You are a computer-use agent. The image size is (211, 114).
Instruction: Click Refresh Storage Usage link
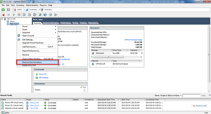(x=133, y=40)
